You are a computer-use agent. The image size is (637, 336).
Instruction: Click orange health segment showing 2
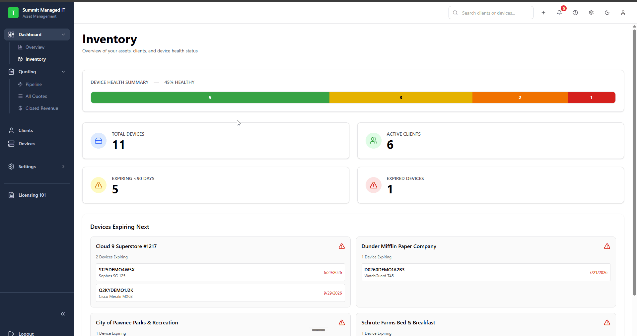(520, 98)
